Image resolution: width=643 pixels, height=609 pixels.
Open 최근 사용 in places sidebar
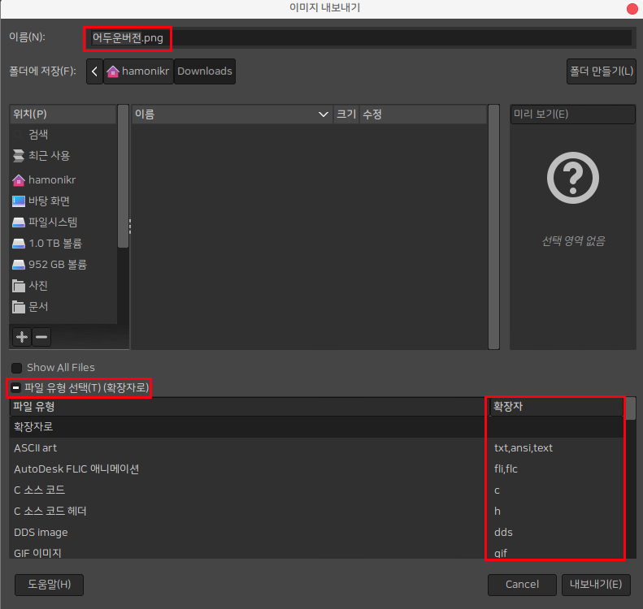49,156
